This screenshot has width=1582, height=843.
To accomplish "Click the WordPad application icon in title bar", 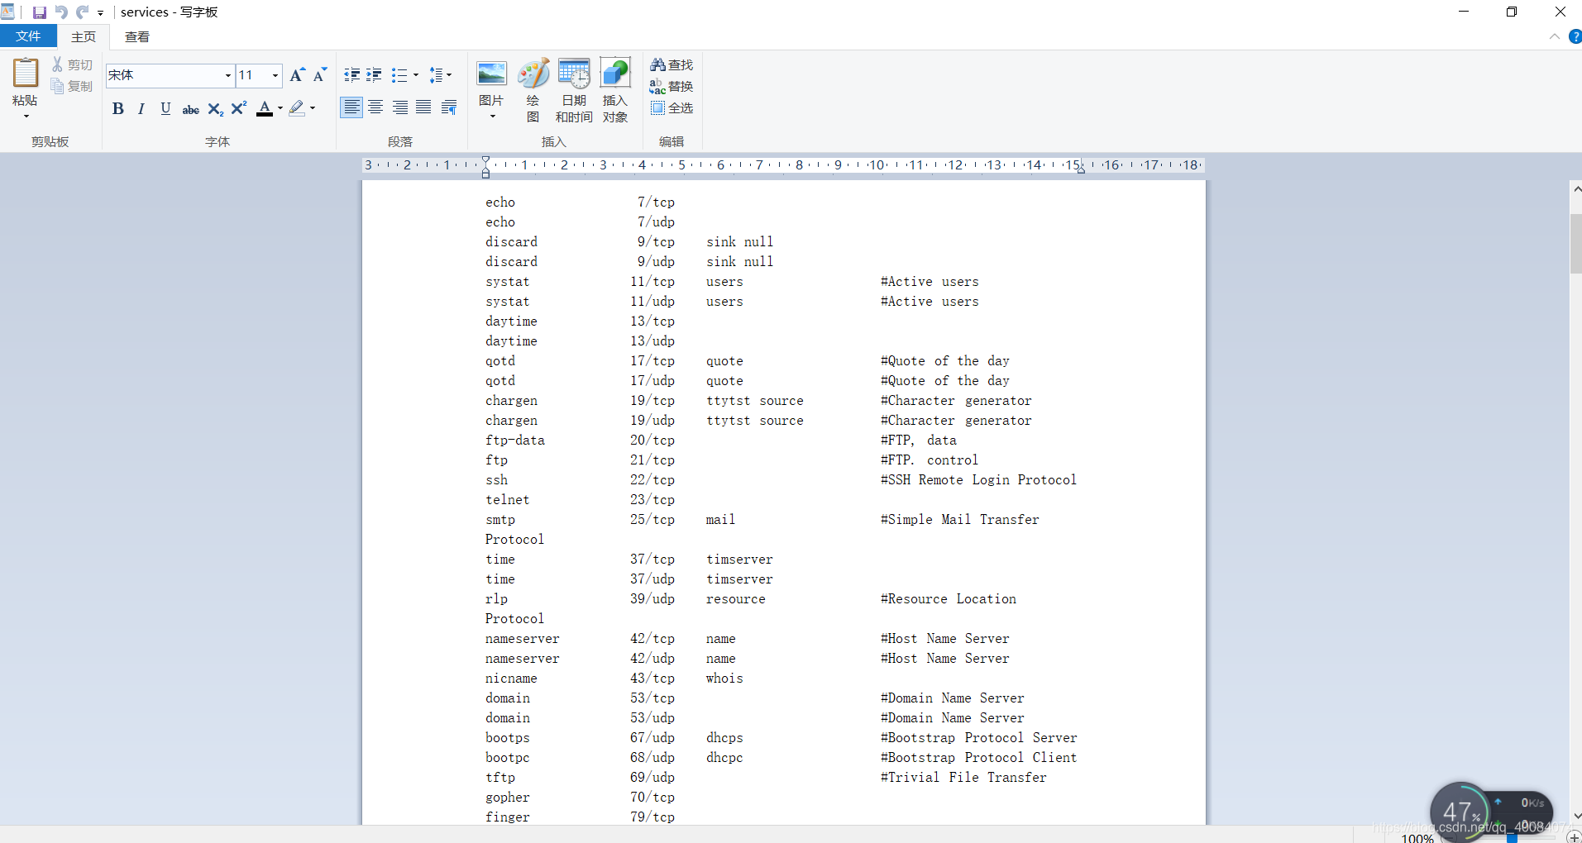I will tap(7, 12).
